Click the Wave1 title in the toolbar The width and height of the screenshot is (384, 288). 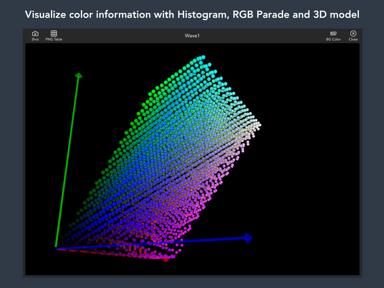coord(192,36)
